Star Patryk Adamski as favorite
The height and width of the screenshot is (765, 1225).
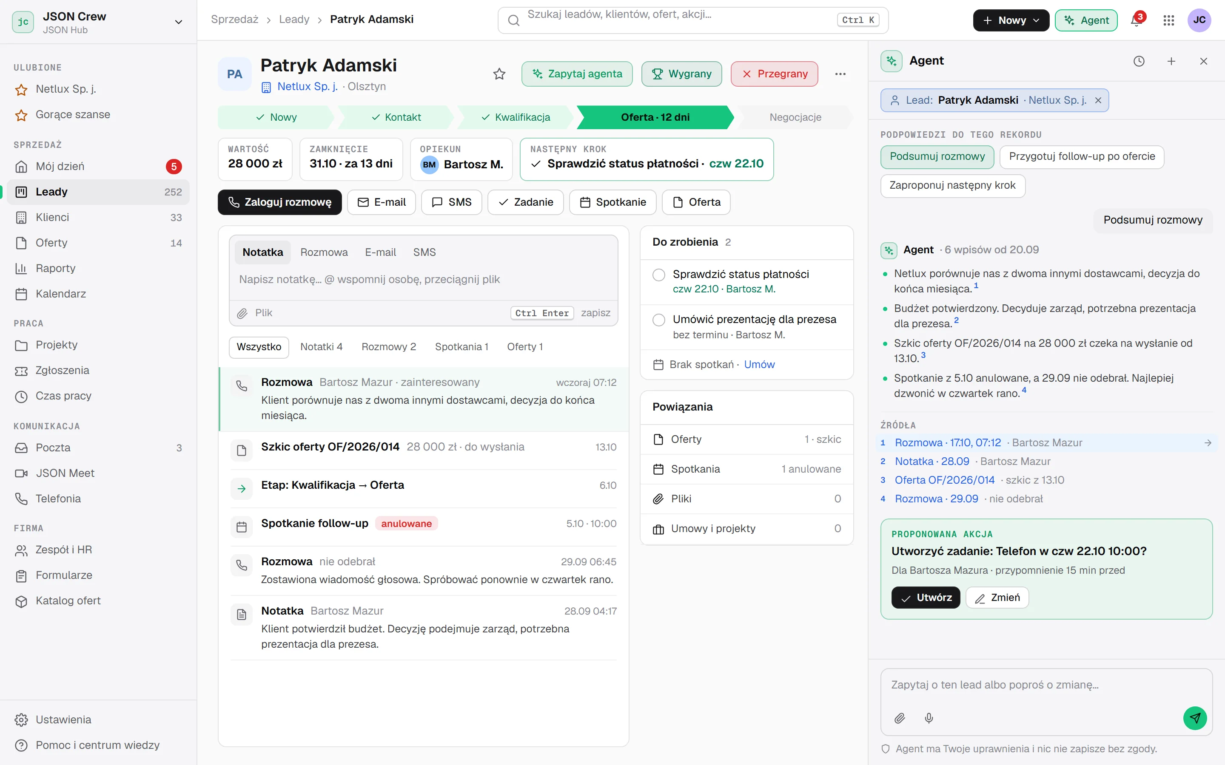499,74
